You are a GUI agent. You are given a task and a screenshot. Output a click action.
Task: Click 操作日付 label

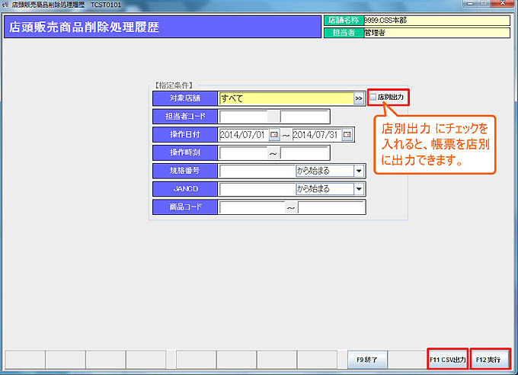(x=185, y=135)
